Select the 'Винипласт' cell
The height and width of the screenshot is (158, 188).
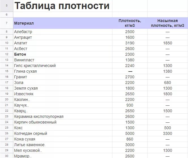tap(63, 60)
